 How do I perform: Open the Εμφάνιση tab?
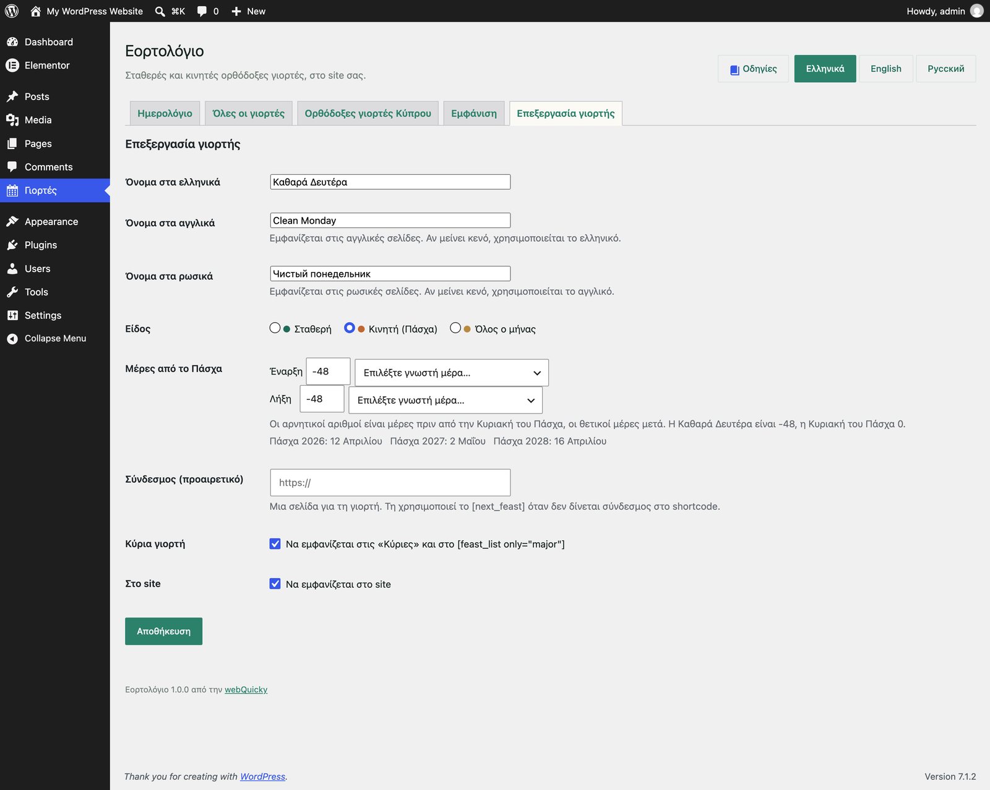[474, 113]
